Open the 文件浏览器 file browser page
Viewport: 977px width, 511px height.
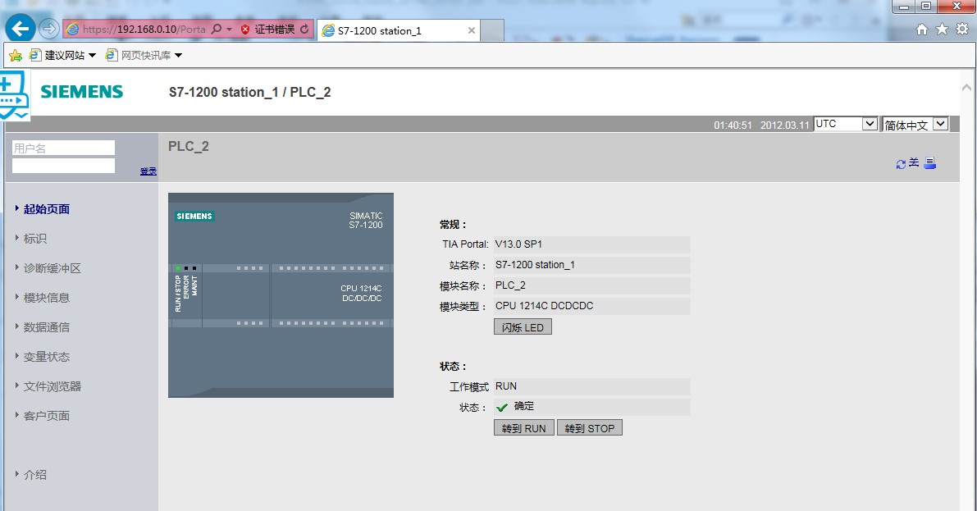[53, 386]
